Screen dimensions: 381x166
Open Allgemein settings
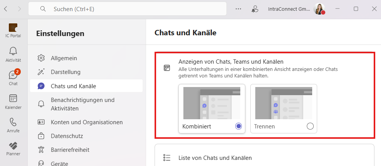coord(86,58)
